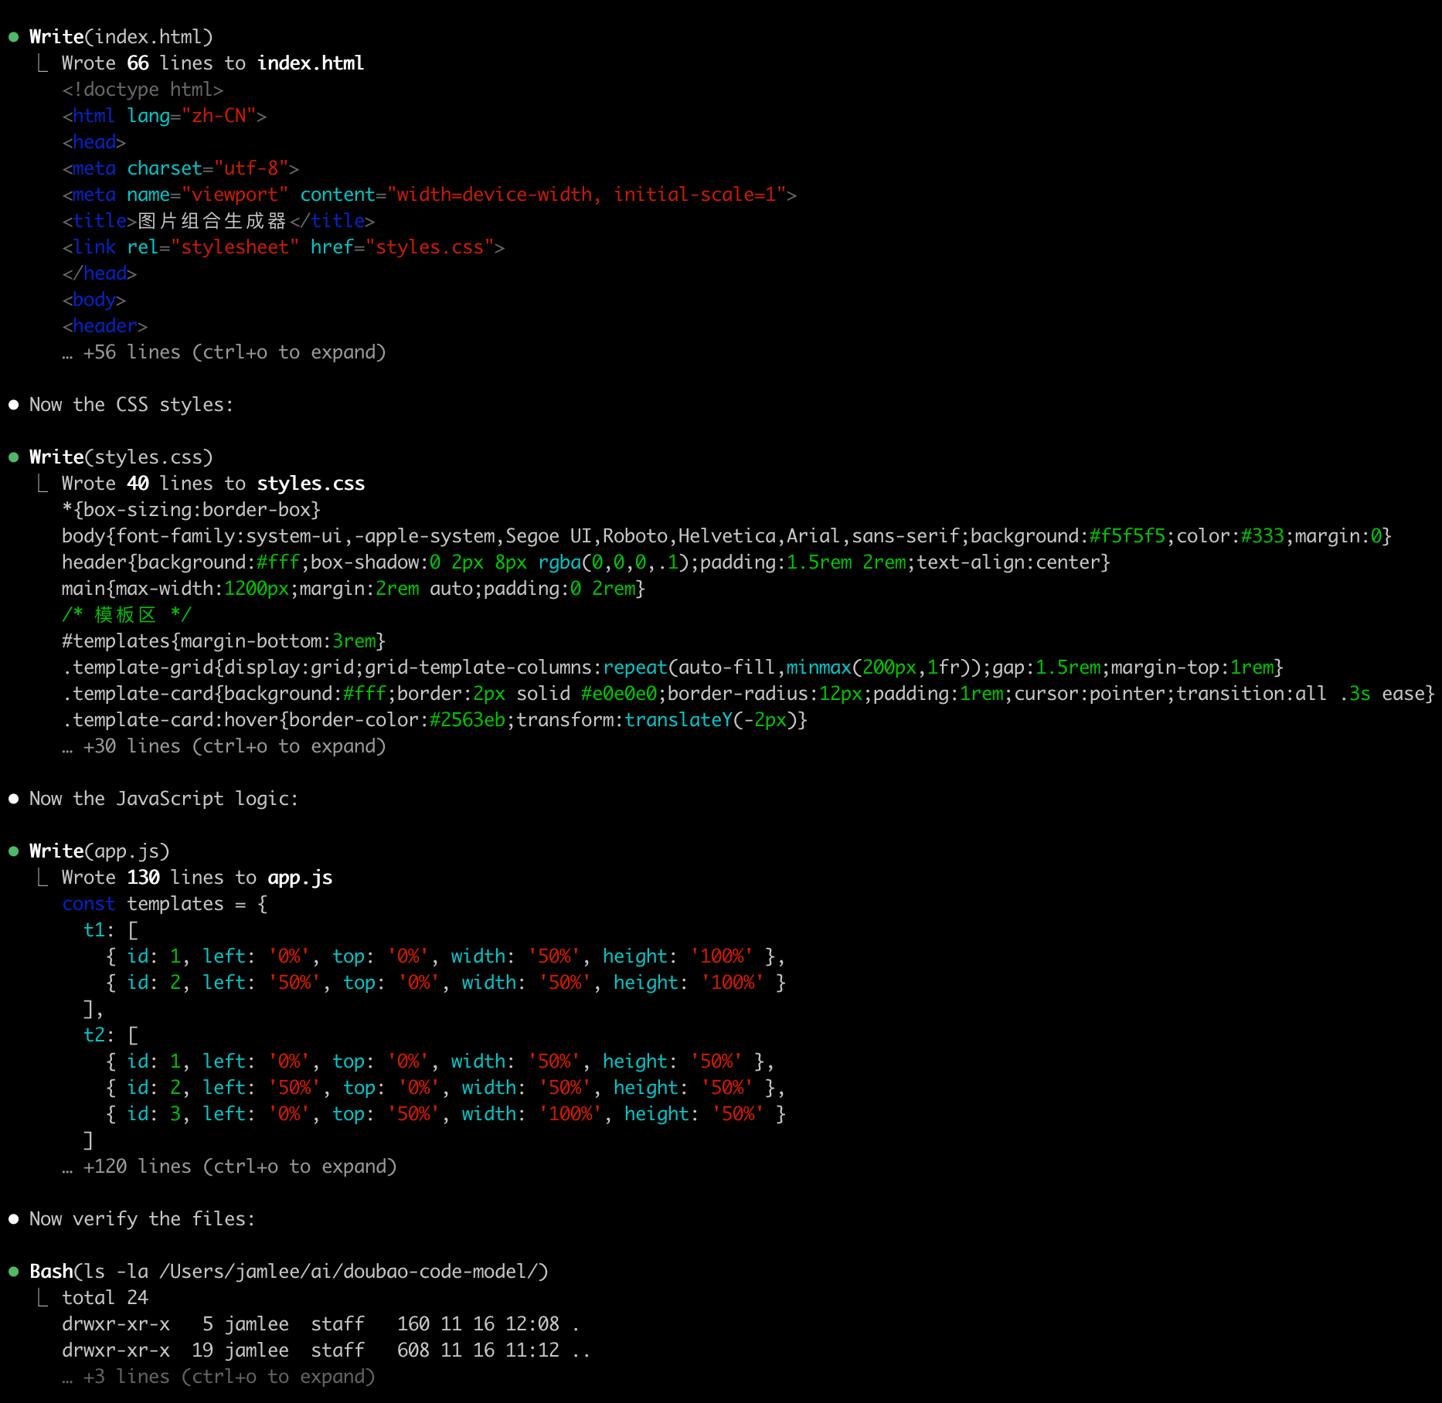Click the '<title>图片组合生成器</title>' line

pos(219,221)
